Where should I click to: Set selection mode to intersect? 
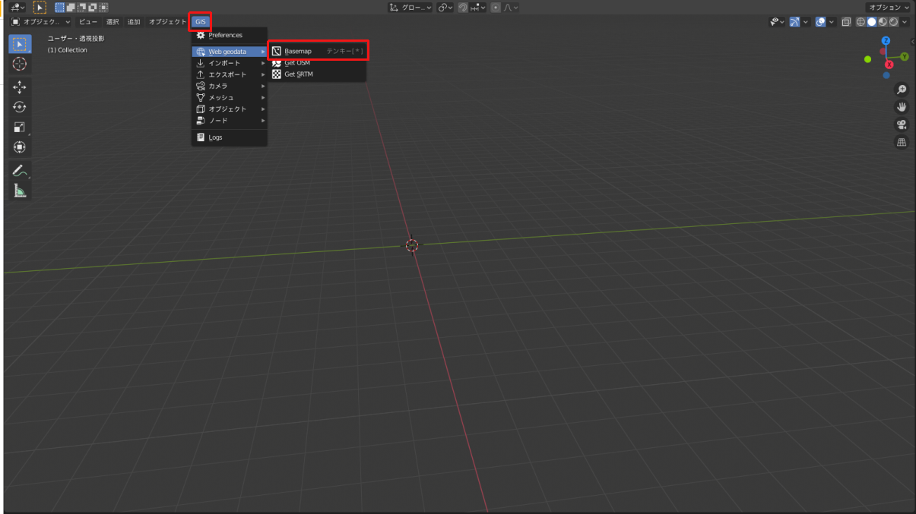pos(103,8)
